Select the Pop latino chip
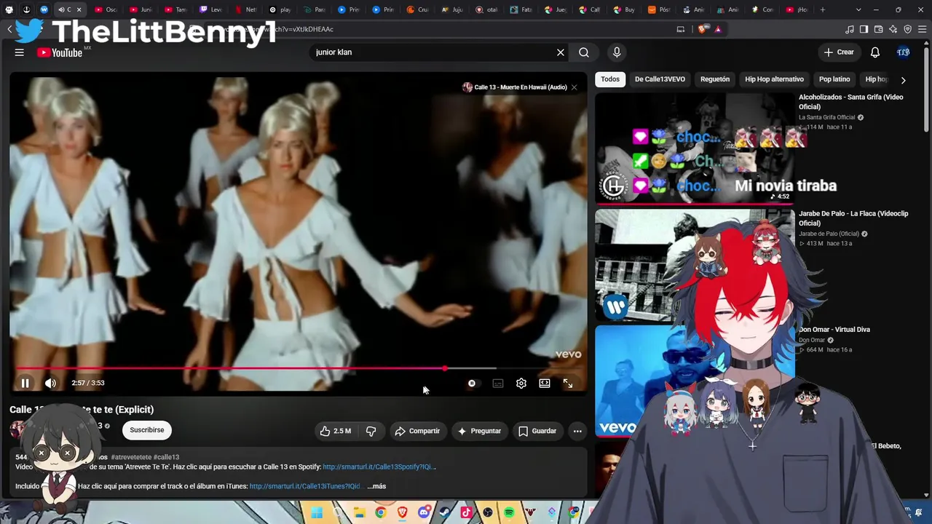Viewport: 932px width, 524px height. (834, 79)
